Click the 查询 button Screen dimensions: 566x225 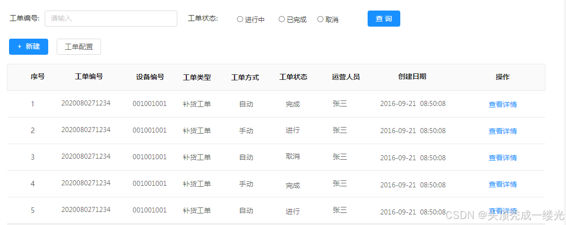coord(384,19)
